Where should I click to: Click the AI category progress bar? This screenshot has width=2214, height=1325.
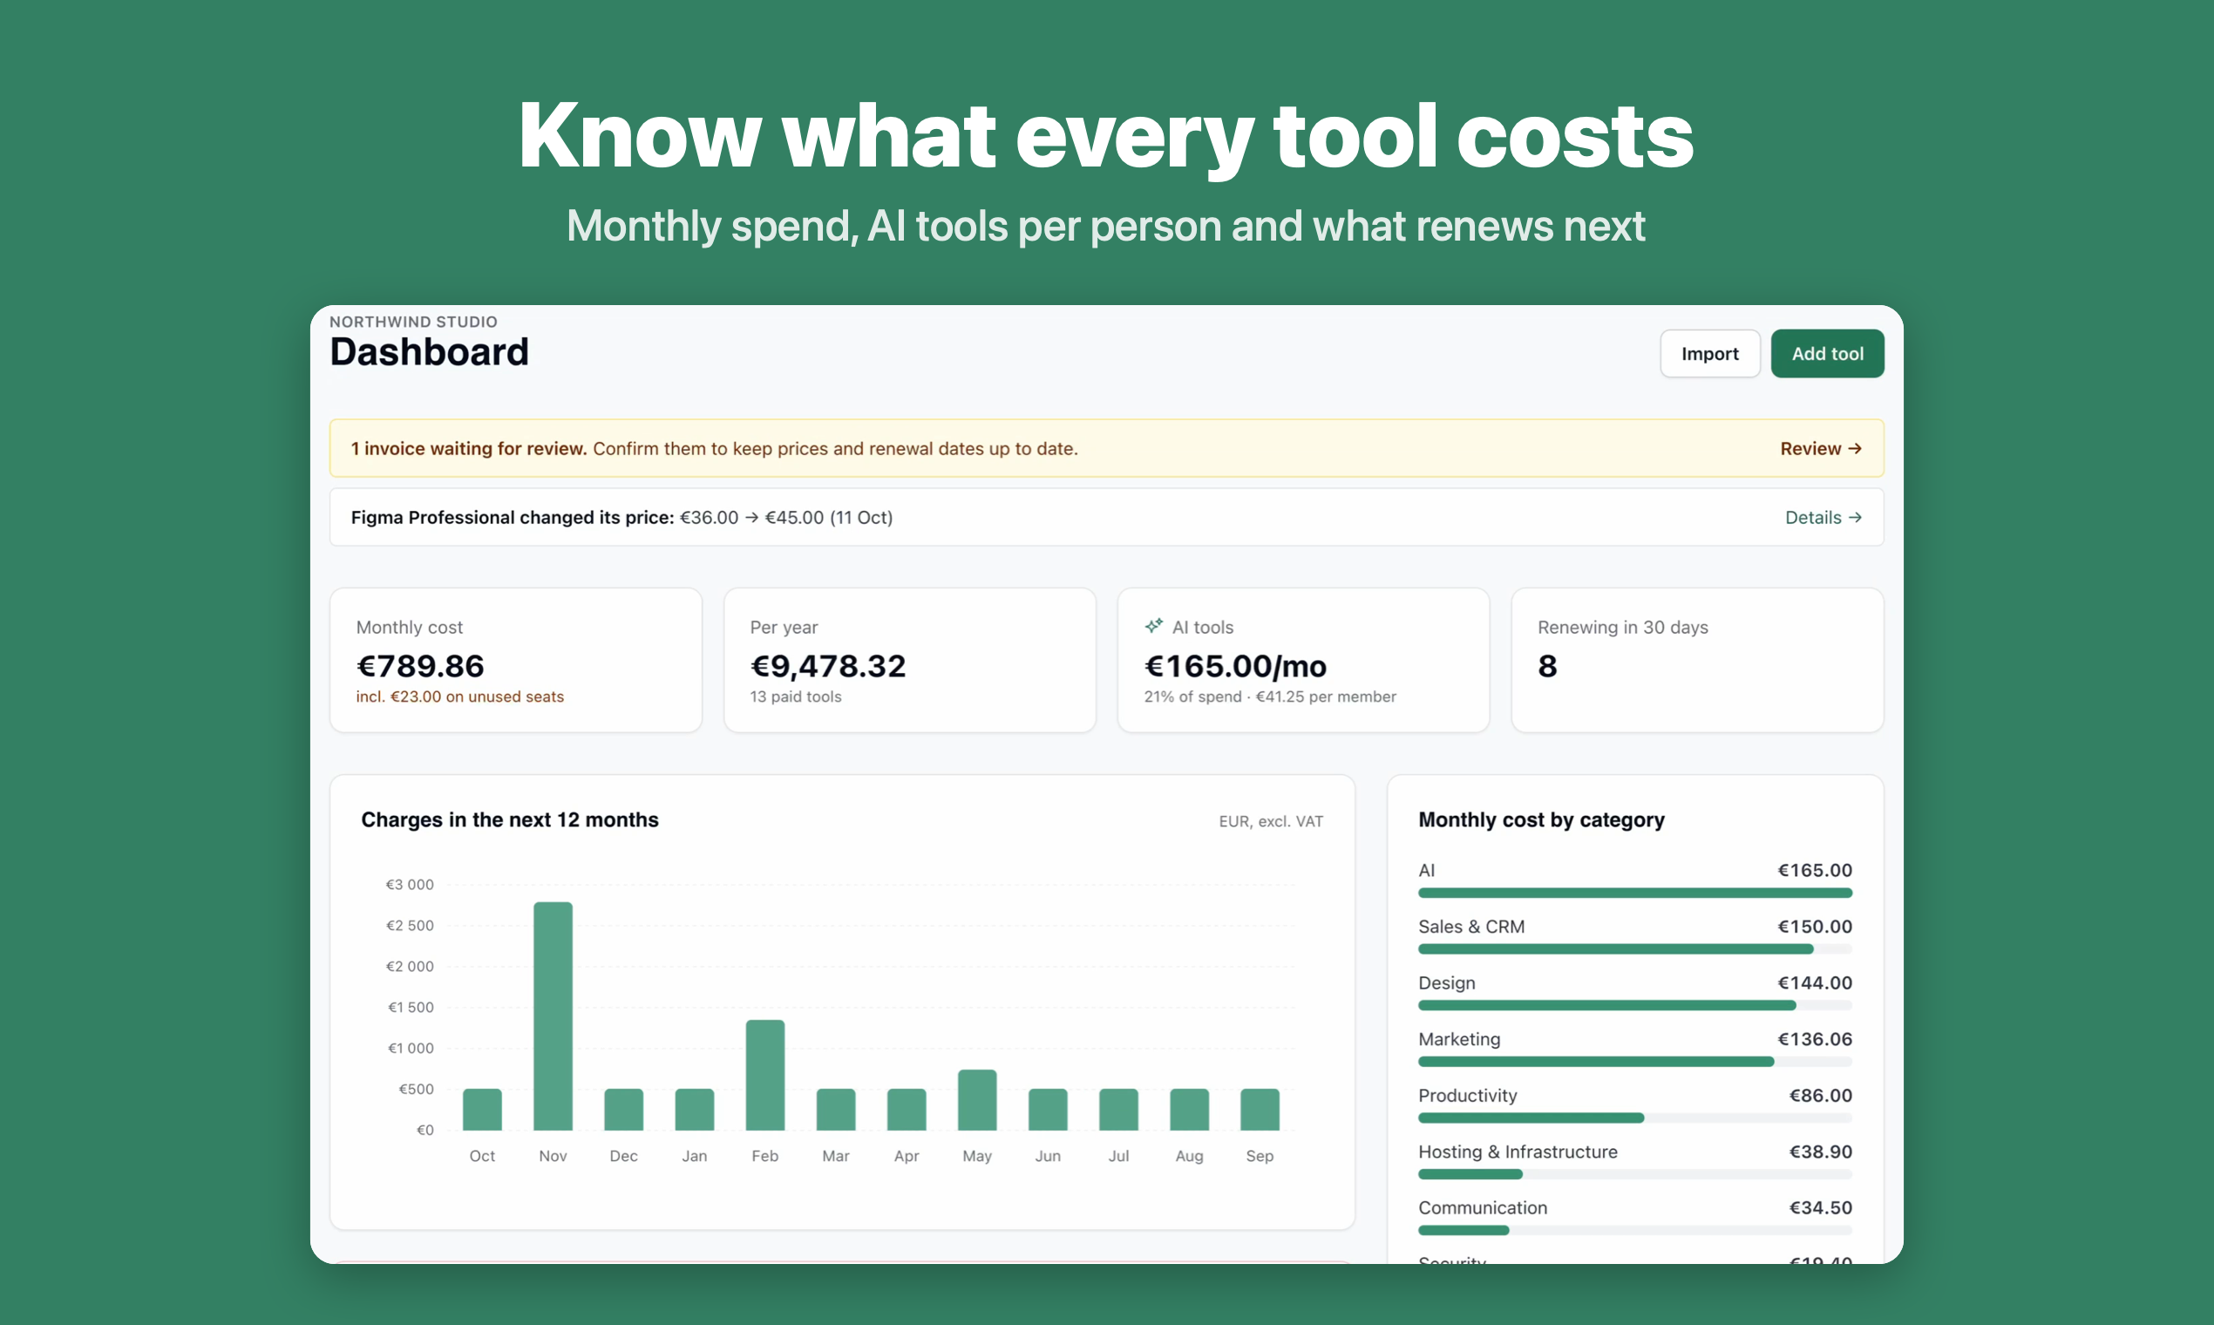pos(1634,893)
